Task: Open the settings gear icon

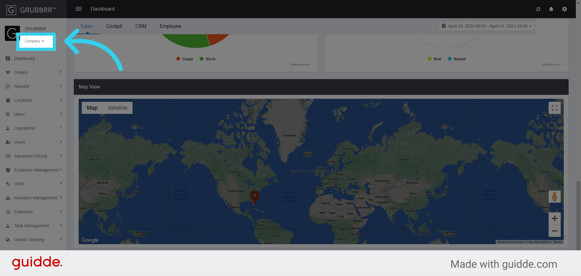Action: (x=564, y=9)
